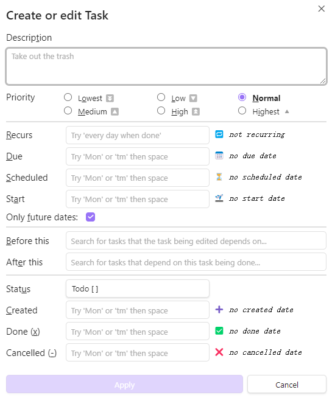Click into the Recurs input field

138,135
